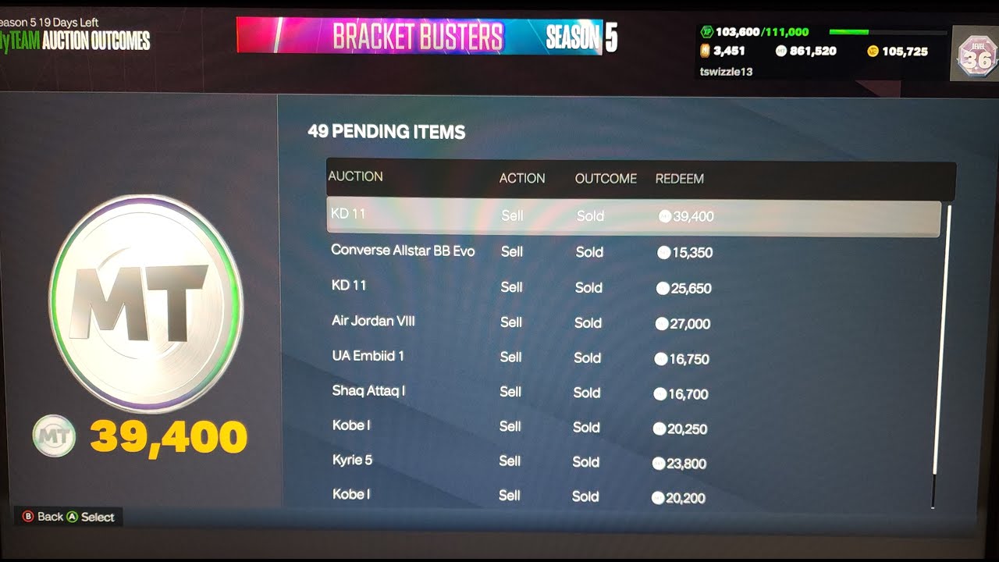
Task: Click the AUCTION column header
Action: 355,176
